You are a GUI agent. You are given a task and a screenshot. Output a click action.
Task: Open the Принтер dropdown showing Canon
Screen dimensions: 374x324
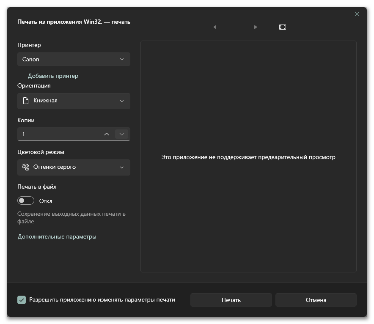click(74, 60)
